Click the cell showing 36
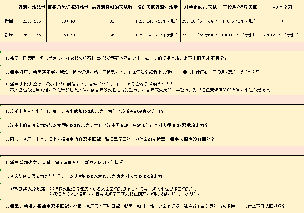The width and height of the screenshot is (304, 213). pos(112,35)
